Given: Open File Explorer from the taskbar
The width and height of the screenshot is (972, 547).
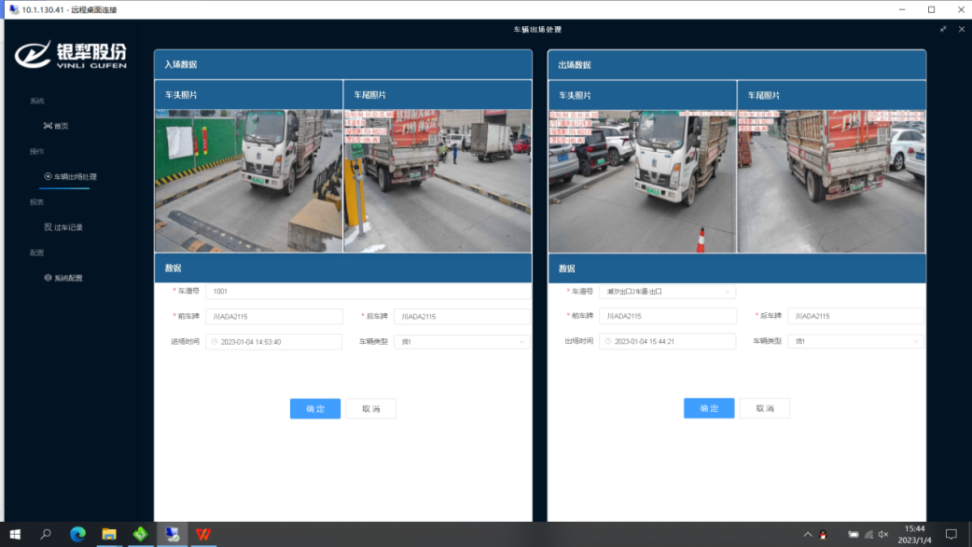Looking at the screenshot, I should coord(109,534).
